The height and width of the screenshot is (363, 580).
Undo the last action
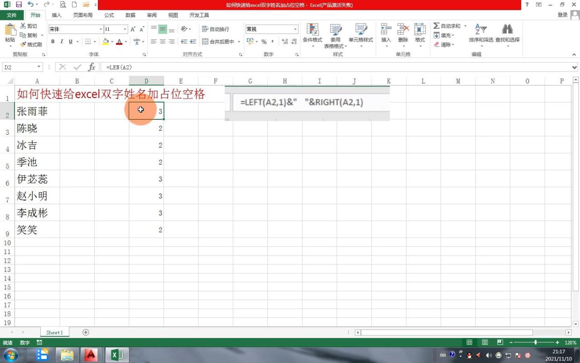(x=30, y=5)
